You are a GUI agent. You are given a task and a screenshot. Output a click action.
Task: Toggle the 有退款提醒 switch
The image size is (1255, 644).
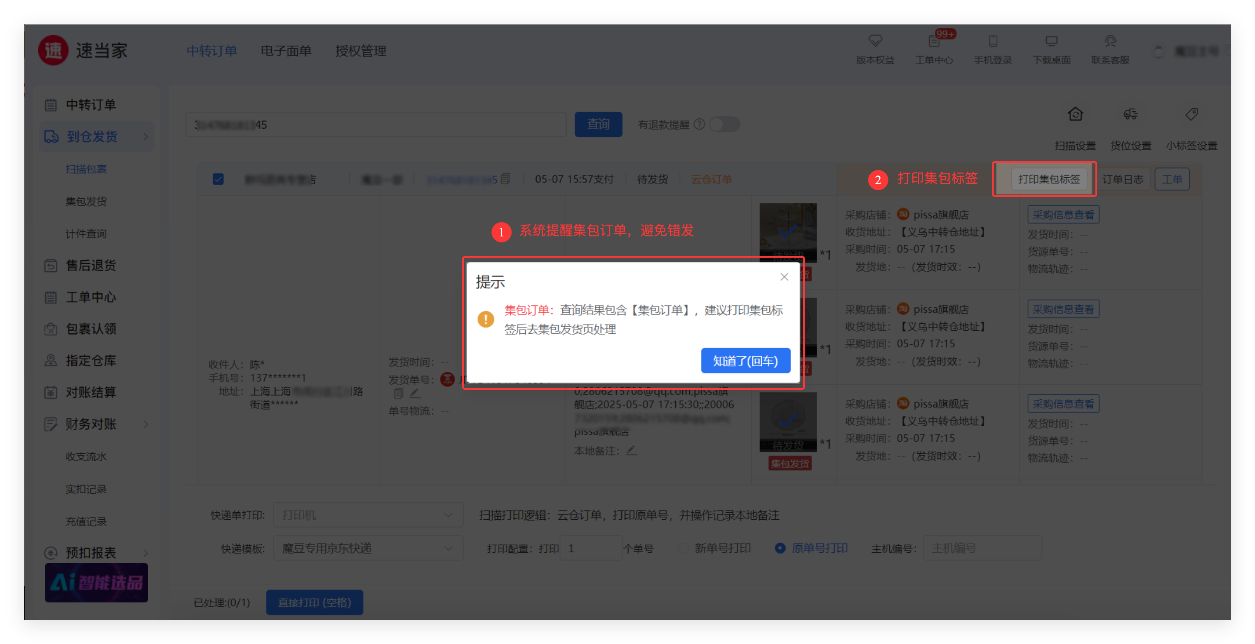tap(724, 125)
